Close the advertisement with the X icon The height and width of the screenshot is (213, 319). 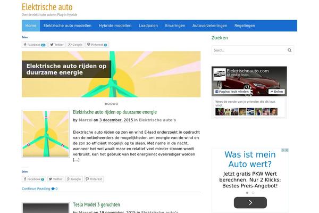[x=287, y=150]
